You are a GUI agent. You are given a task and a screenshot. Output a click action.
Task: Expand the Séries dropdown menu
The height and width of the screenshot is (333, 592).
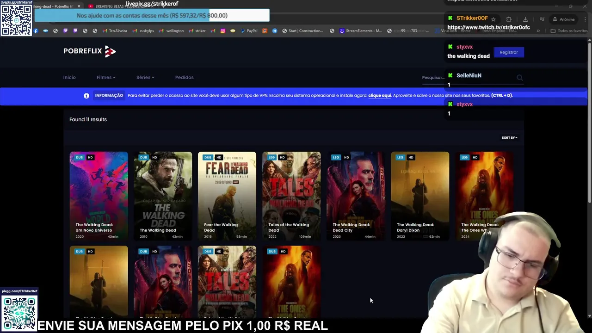pyautogui.click(x=145, y=78)
